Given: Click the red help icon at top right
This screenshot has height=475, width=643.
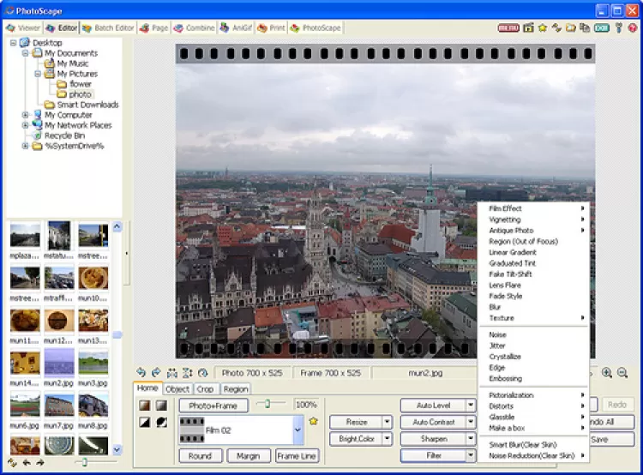Looking at the screenshot, I should pyautogui.click(x=633, y=27).
